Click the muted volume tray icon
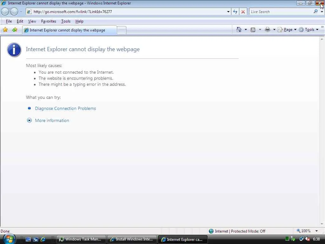325x244 pixels. pyautogui.click(x=308, y=239)
